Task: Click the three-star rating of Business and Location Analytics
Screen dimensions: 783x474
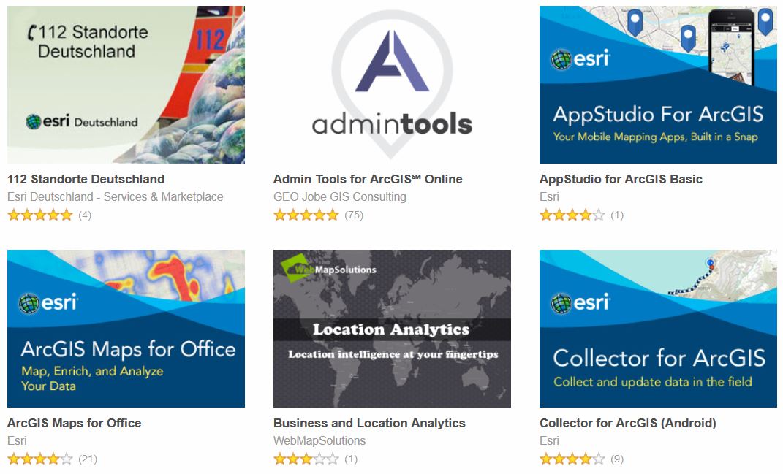Action: click(306, 459)
